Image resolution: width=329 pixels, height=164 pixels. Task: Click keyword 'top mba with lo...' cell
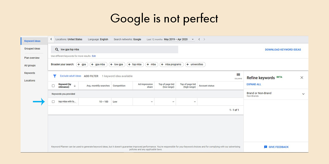tap(67, 102)
